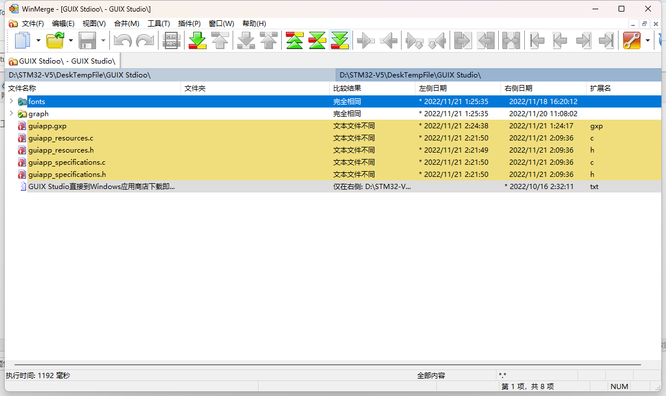Select the guiapp_resources.c file
This screenshot has width=666, height=396.
click(333, 138)
